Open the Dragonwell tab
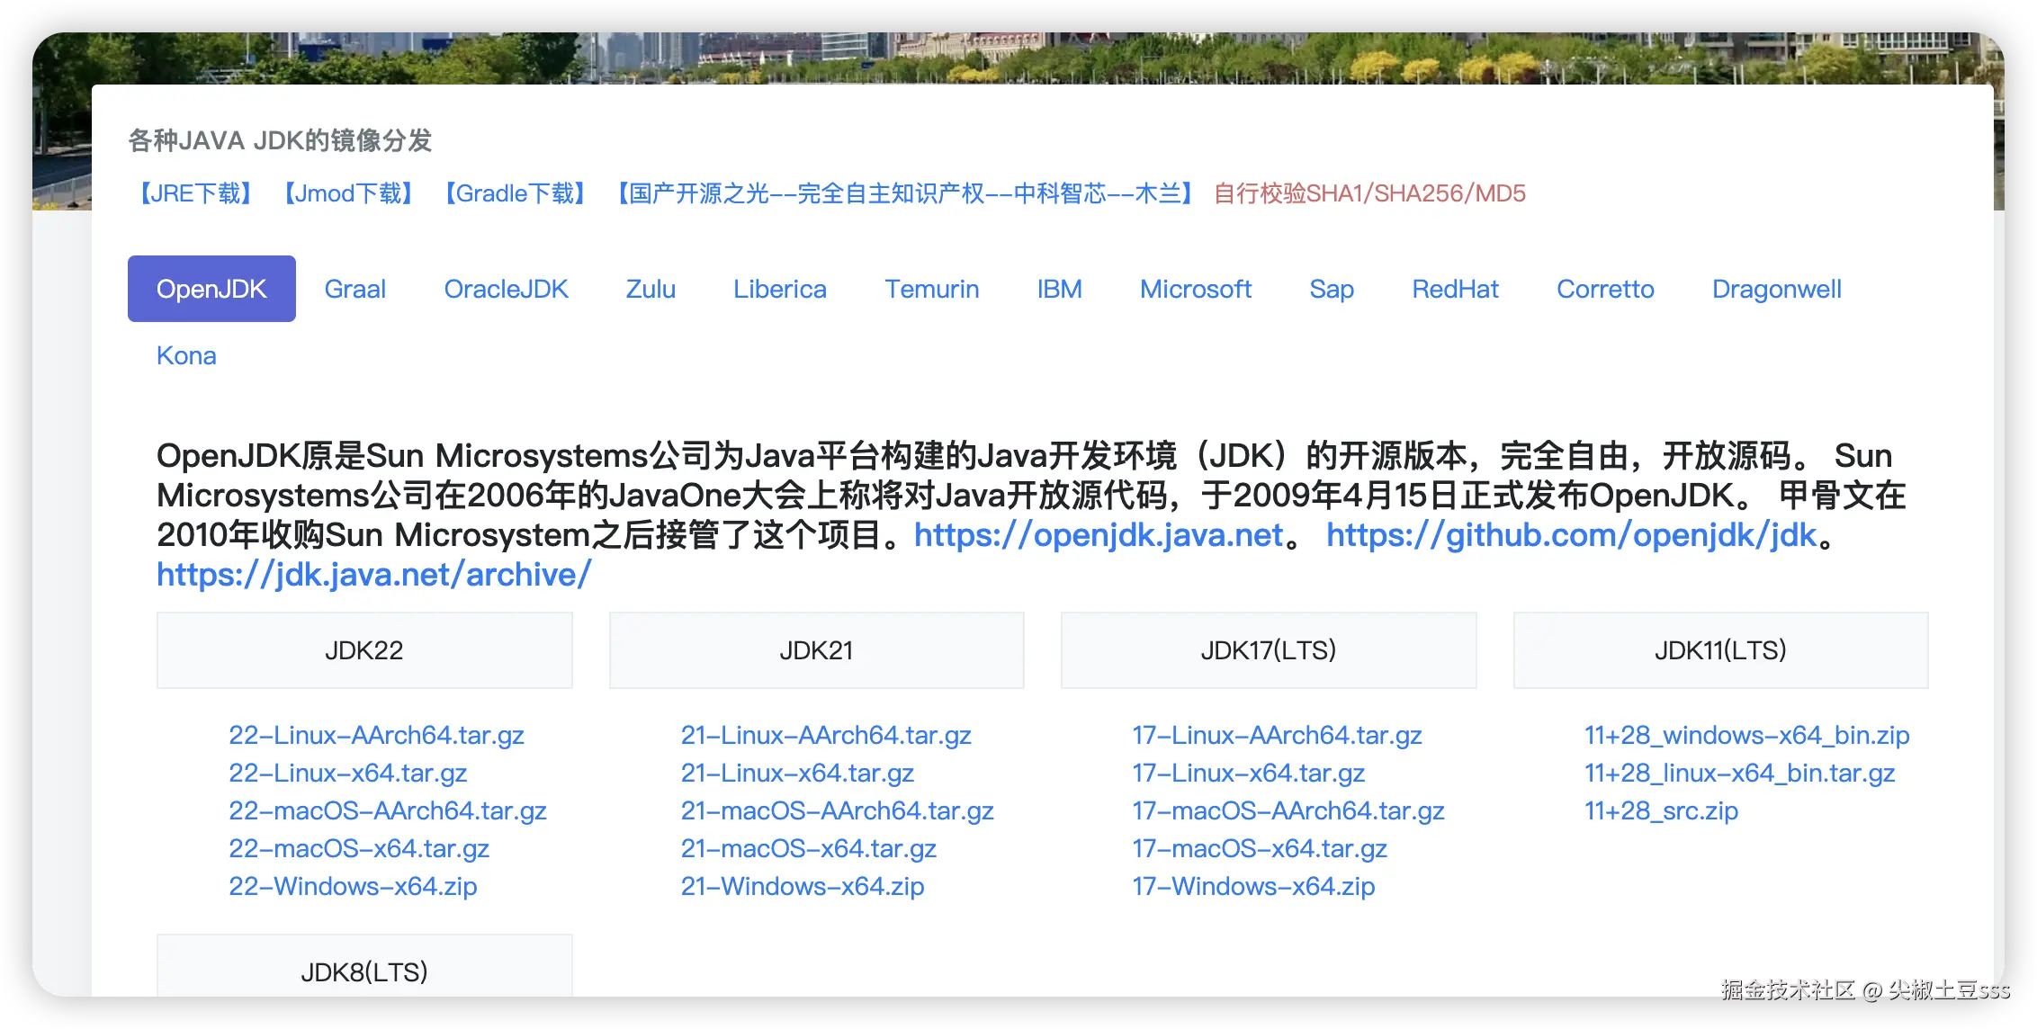Viewport: 2037px width, 1029px height. 1776,289
